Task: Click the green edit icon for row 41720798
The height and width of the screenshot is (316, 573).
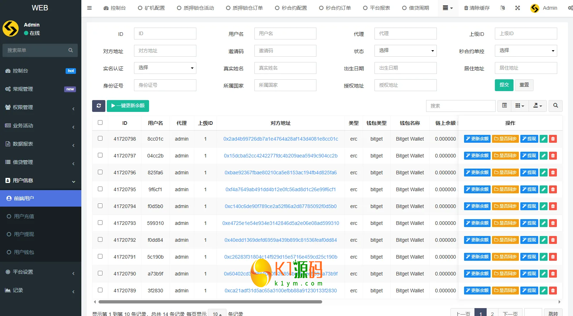Action: click(x=544, y=139)
